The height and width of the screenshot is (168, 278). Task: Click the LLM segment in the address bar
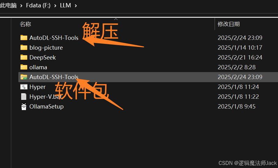tap(65, 6)
